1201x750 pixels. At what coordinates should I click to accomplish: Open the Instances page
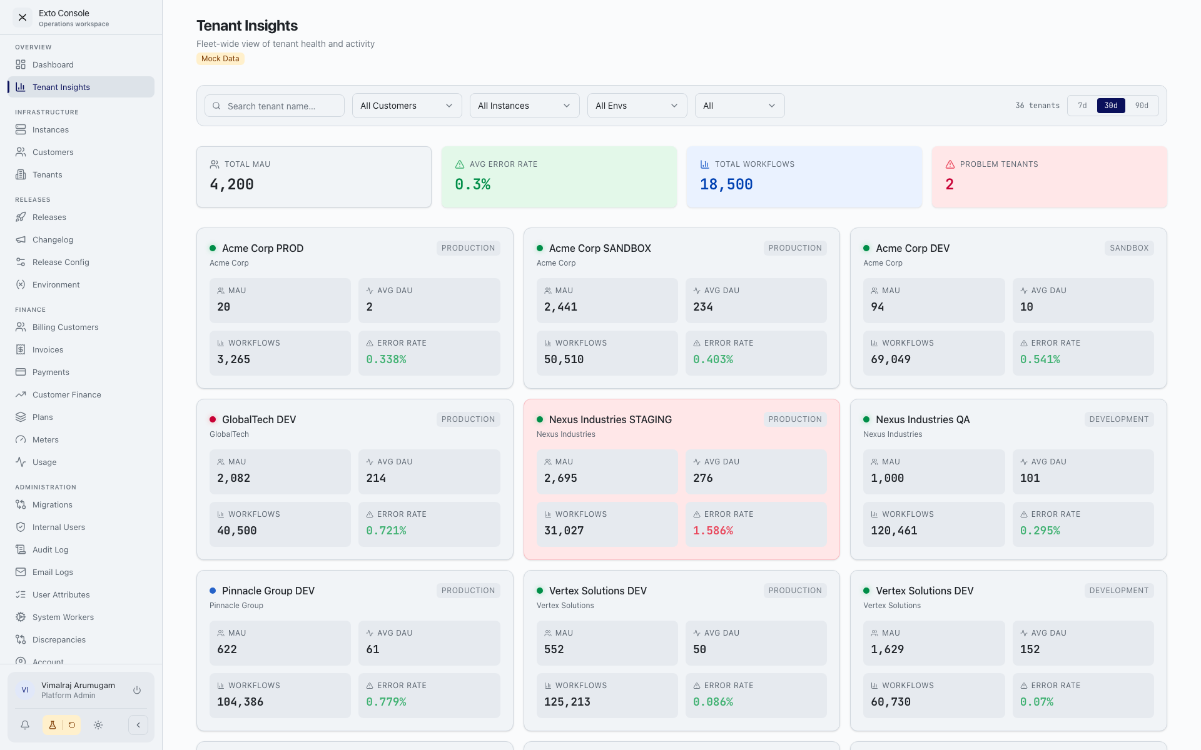point(81,129)
